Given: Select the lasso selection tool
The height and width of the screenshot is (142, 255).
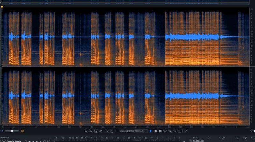Looking at the screenshot, I should [x=165, y=131].
